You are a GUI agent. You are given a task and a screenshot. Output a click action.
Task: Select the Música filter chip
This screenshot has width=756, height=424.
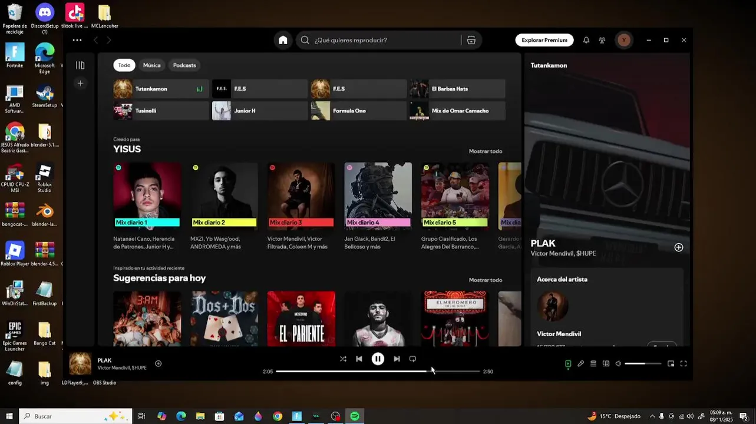151,65
